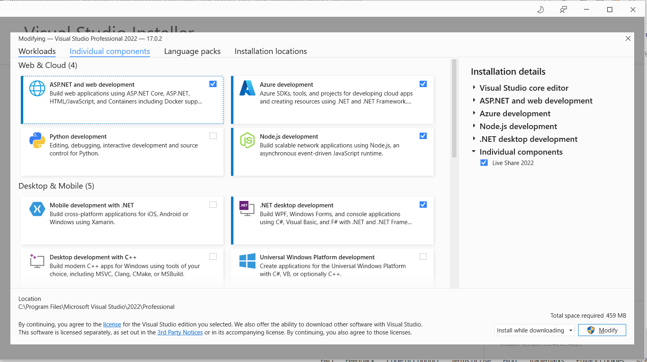Disable Live Share 2022 component
Image resolution: width=647 pixels, height=362 pixels.
484,163
